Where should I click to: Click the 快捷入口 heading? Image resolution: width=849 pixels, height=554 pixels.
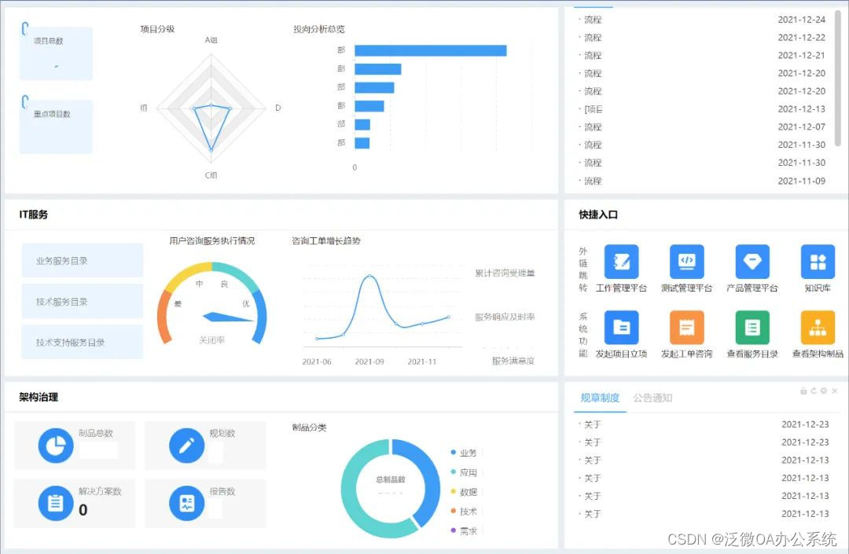(598, 215)
